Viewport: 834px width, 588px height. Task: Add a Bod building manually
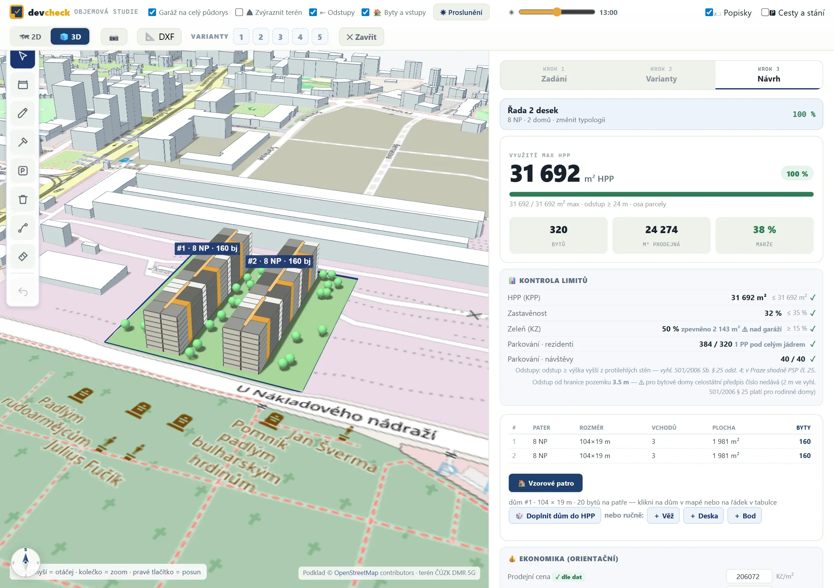[745, 516]
